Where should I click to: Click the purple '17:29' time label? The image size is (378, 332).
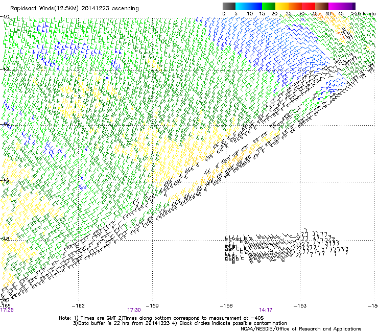[7, 310]
